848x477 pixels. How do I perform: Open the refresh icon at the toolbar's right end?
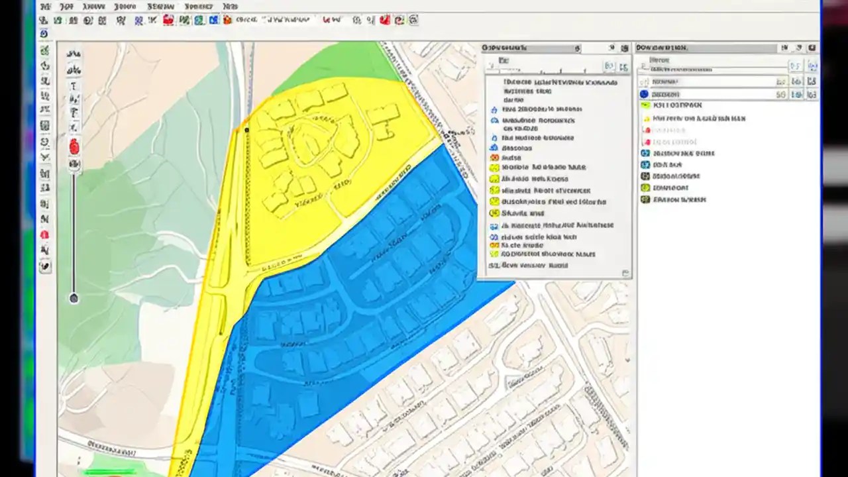tap(414, 20)
